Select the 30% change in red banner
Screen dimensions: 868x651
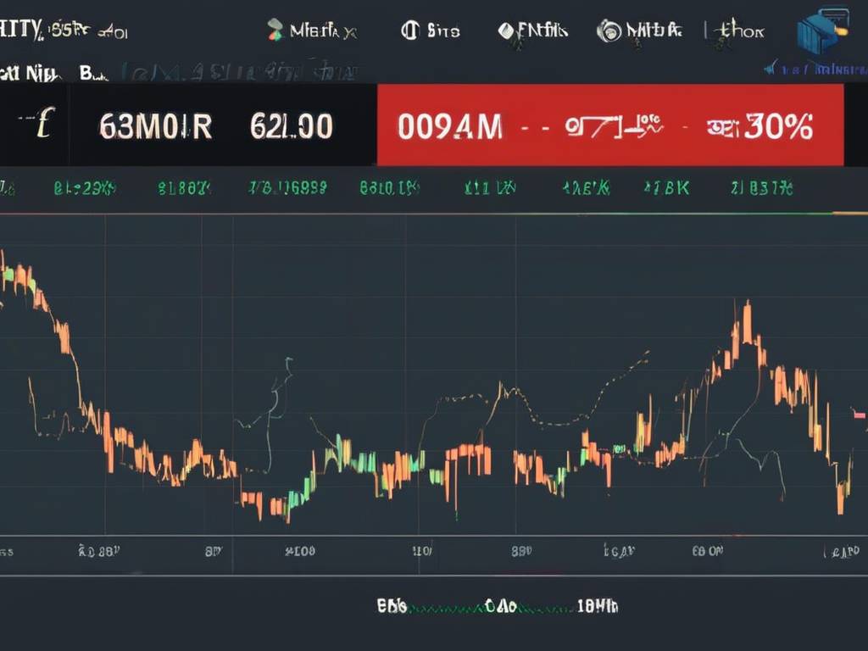point(778,127)
